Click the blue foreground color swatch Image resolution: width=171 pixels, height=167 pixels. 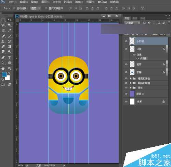pyautogui.click(x=4, y=74)
